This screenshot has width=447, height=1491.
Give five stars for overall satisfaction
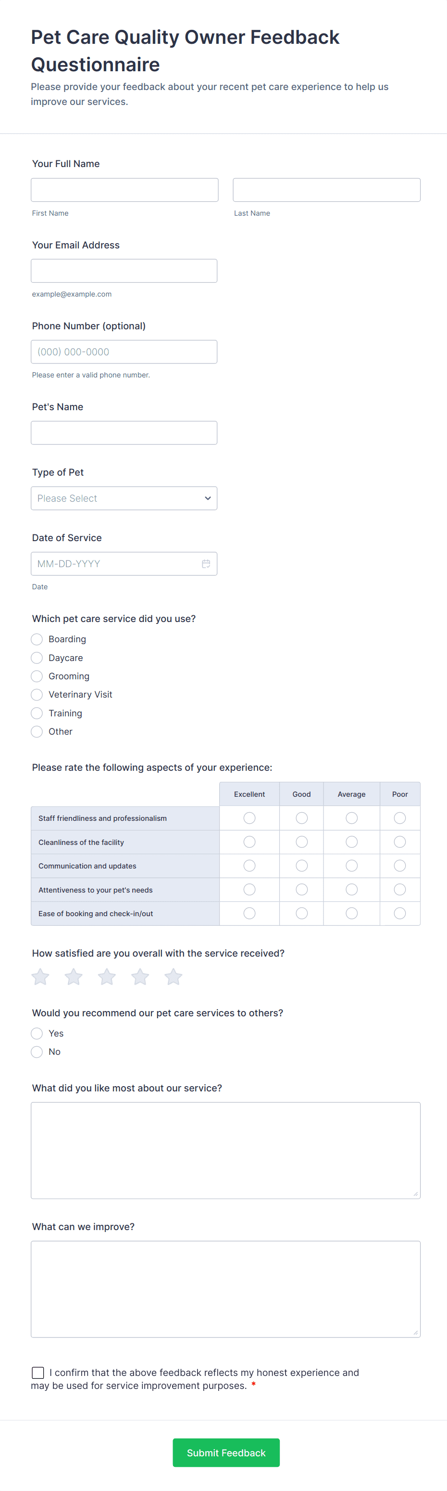click(x=173, y=977)
